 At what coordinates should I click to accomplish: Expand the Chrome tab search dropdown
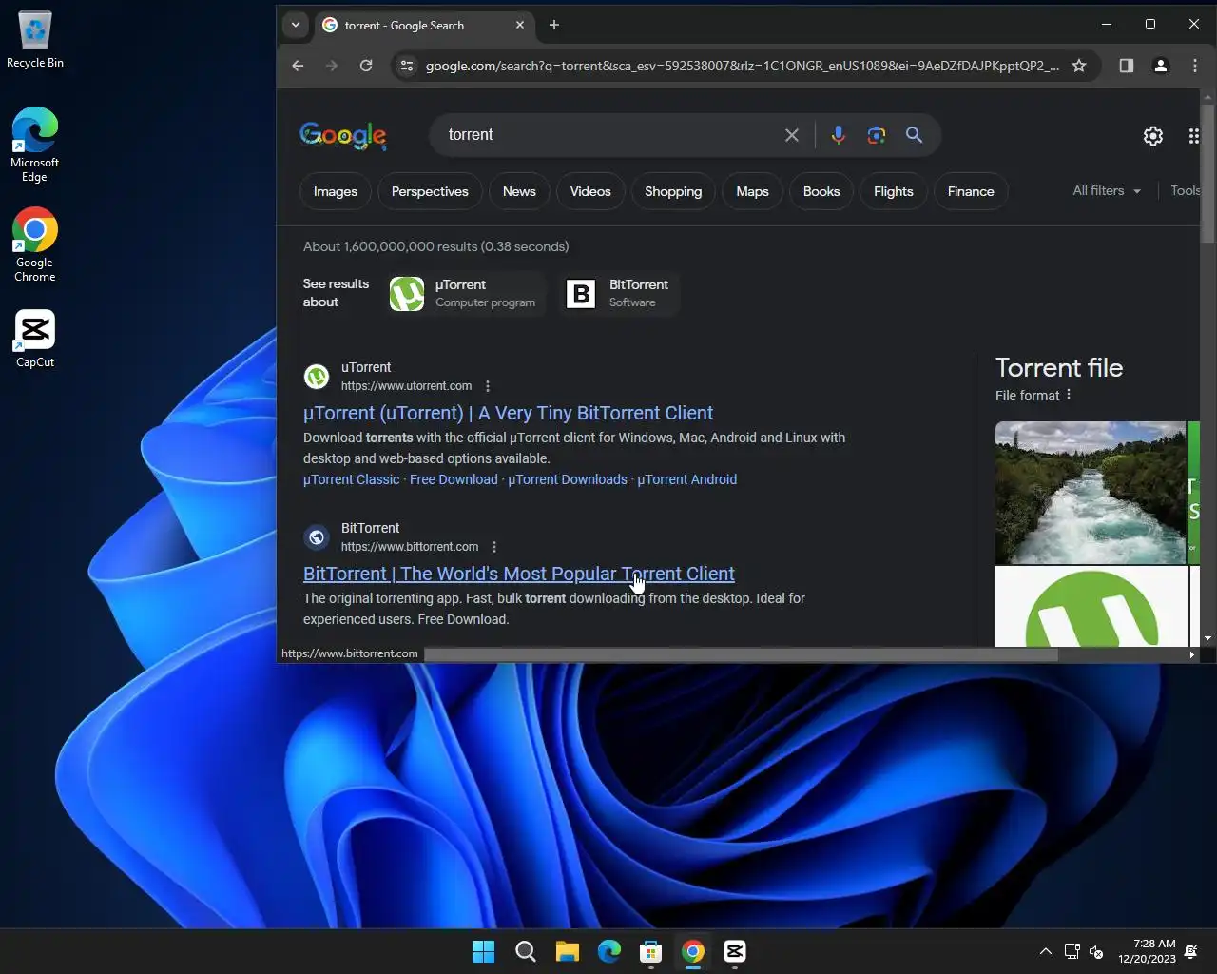pos(296,26)
